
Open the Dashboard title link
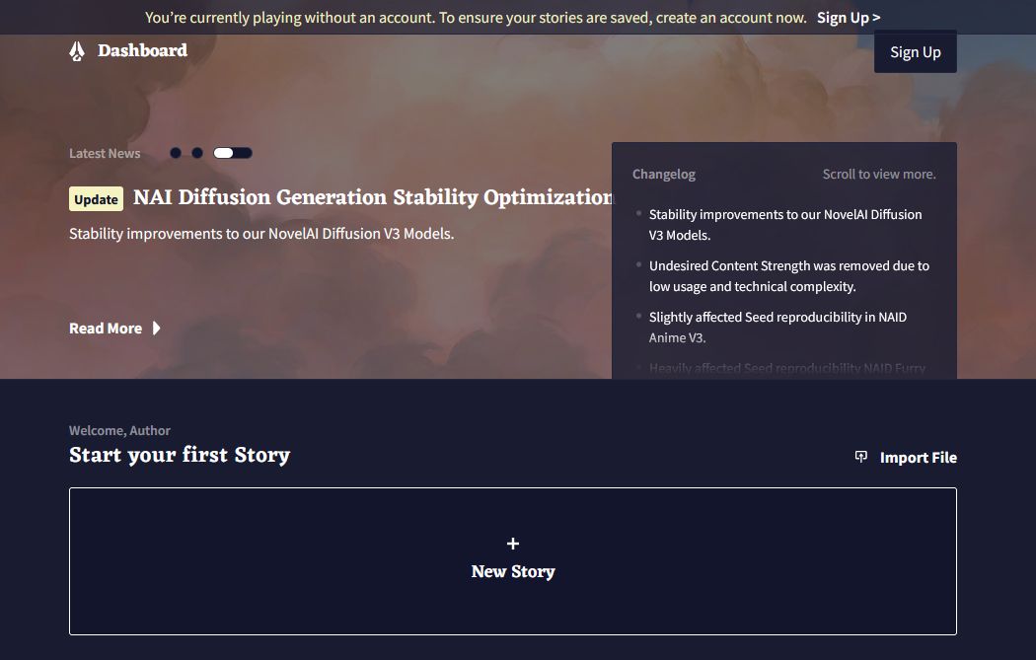pos(142,51)
